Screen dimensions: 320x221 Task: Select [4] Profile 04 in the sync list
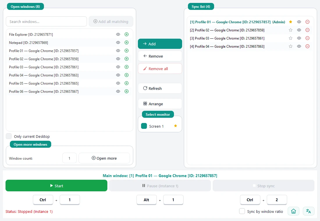[250, 46]
